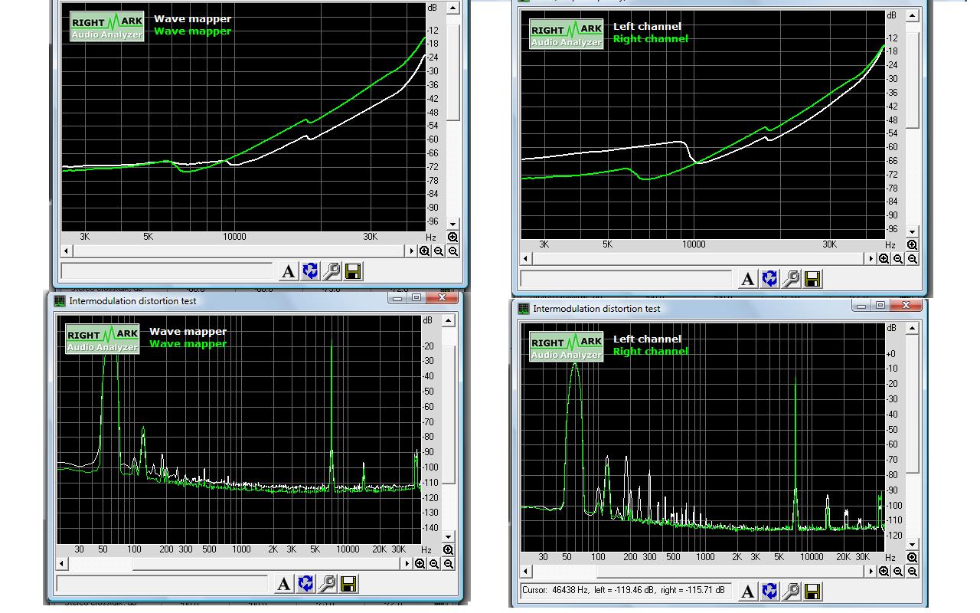This screenshot has height=613, width=980.
Task: Click the middle magnifier of three, lower-right window
Action: [898, 572]
